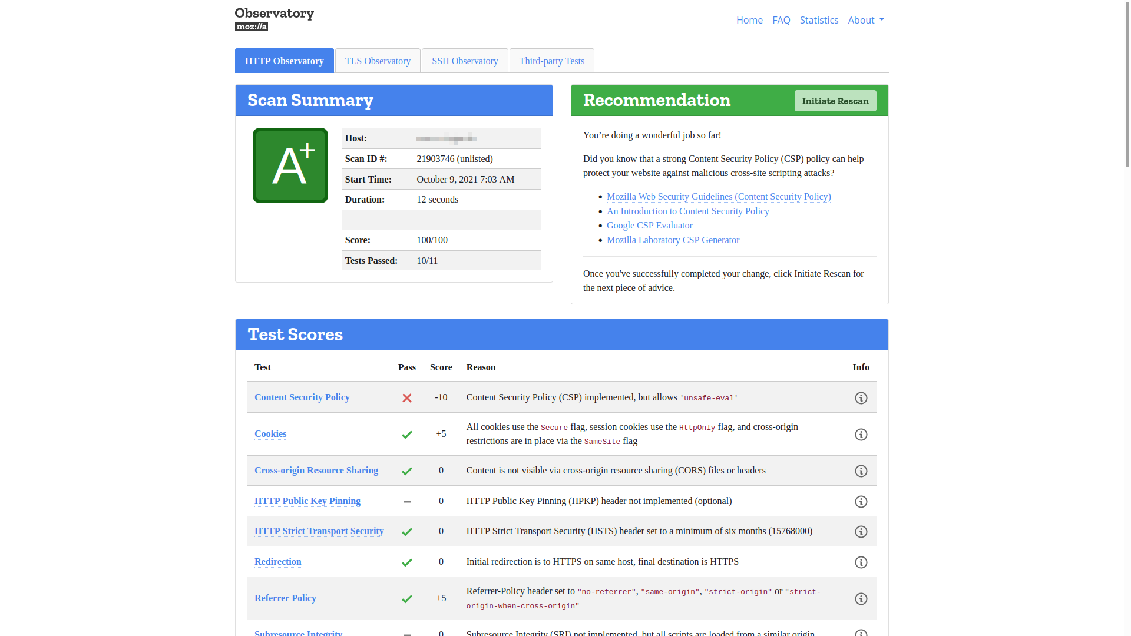This screenshot has width=1131, height=636.
Task: Open the Content Security Policy test link
Action: click(302, 397)
